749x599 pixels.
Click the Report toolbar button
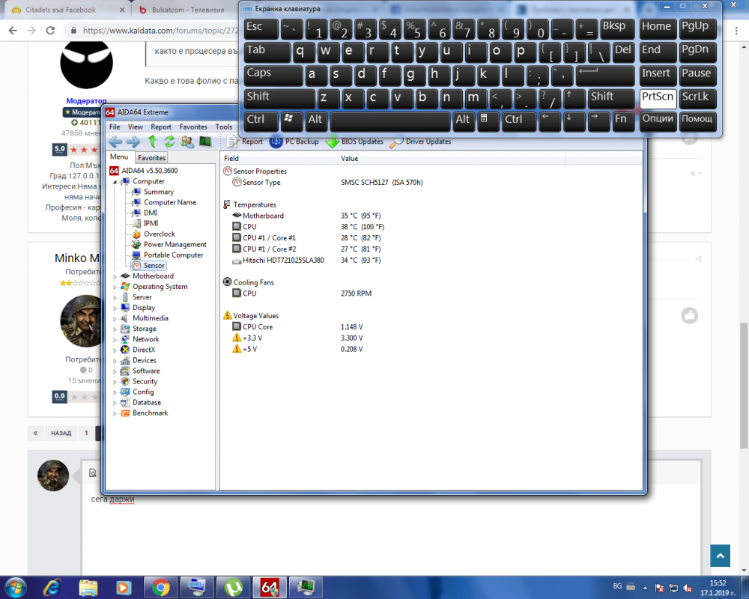[x=245, y=142]
